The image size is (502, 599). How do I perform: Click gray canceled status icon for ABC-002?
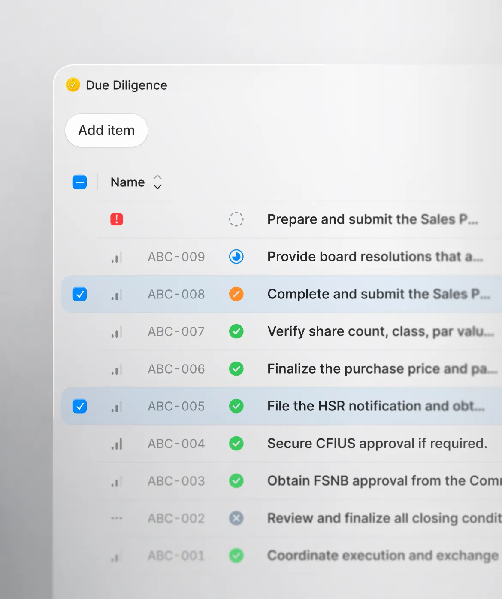(x=236, y=518)
